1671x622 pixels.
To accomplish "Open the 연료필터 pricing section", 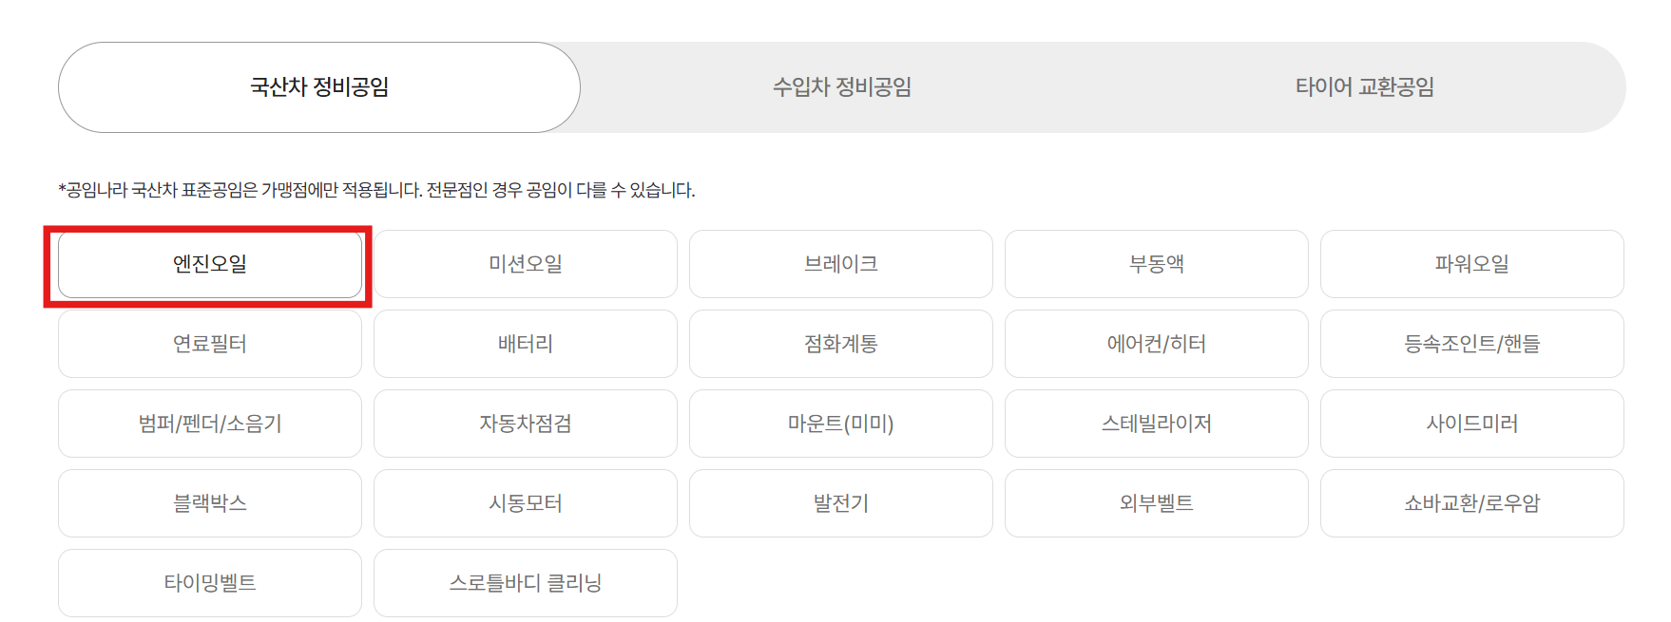I will pos(210,344).
